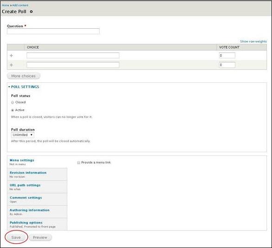Collapse the Poll Settings fieldset
Viewport: 272px width, 248px height.
(x=25, y=87)
